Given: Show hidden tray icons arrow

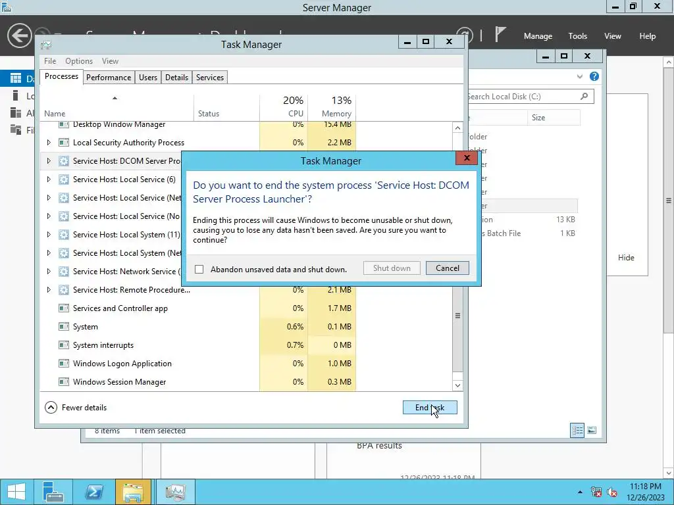Looking at the screenshot, I should click(x=580, y=492).
